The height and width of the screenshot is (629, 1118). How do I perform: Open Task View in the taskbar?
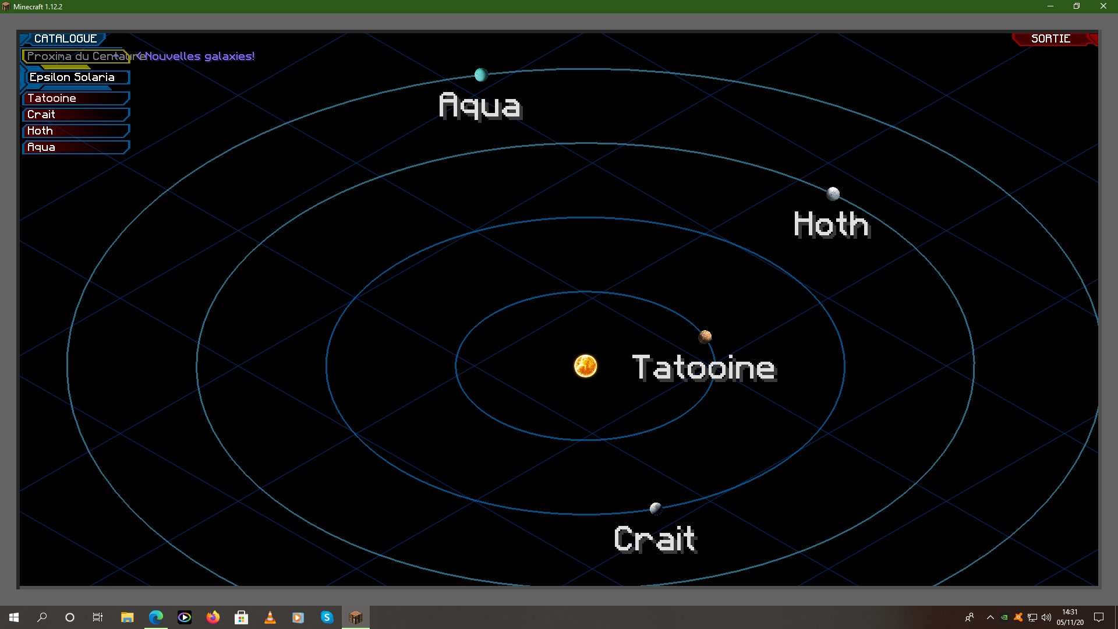click(98, 617)
